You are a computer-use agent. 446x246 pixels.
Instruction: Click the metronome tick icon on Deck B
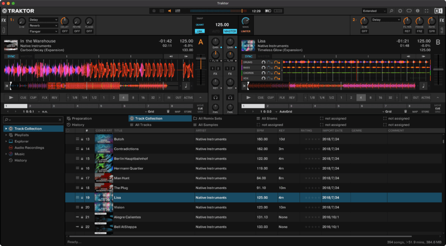pos(423,86)
